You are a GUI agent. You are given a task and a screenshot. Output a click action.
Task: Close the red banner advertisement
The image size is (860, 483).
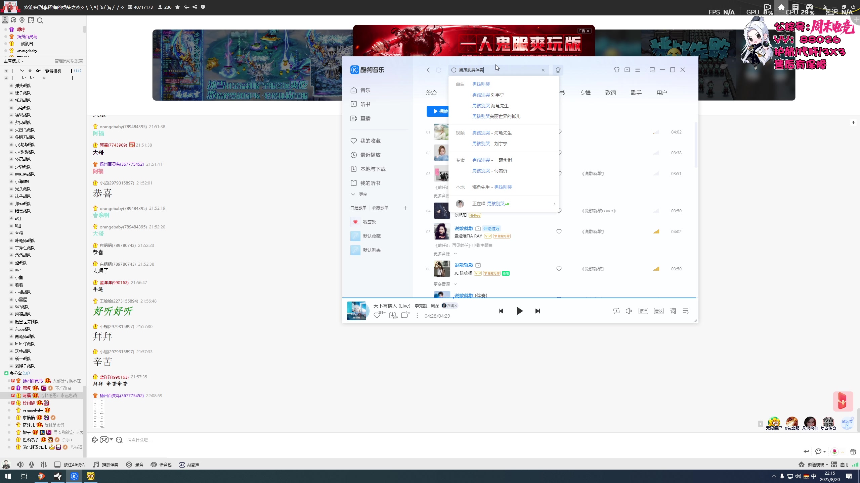(588, 31)
